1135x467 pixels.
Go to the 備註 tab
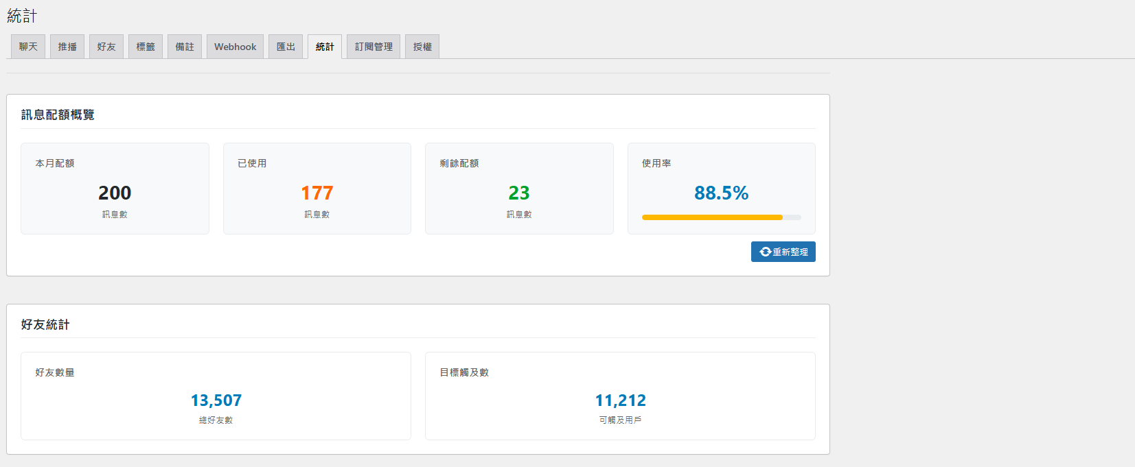[x=185, y=47]
